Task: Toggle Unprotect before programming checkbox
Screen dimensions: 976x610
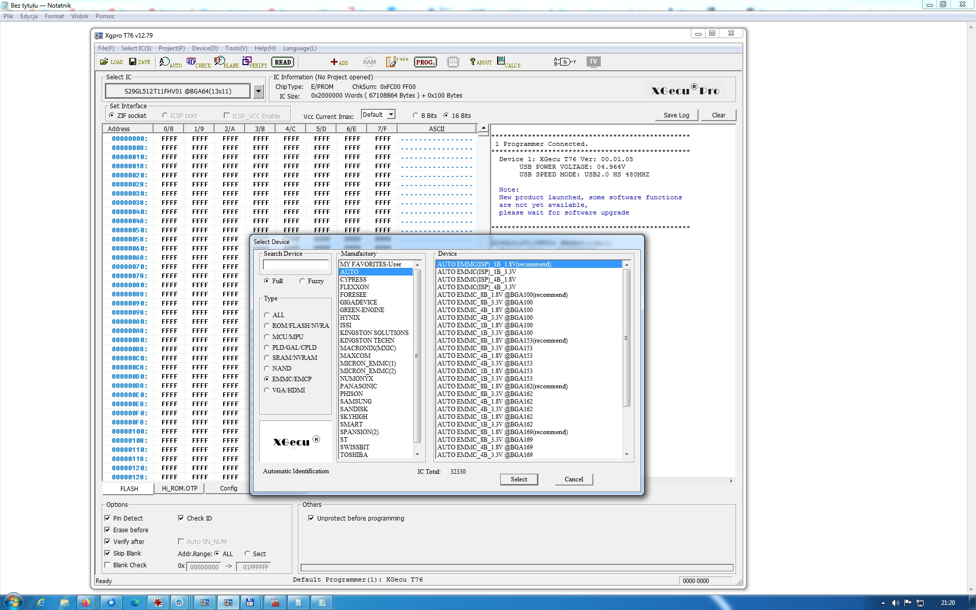Action: tap(311, 518)
